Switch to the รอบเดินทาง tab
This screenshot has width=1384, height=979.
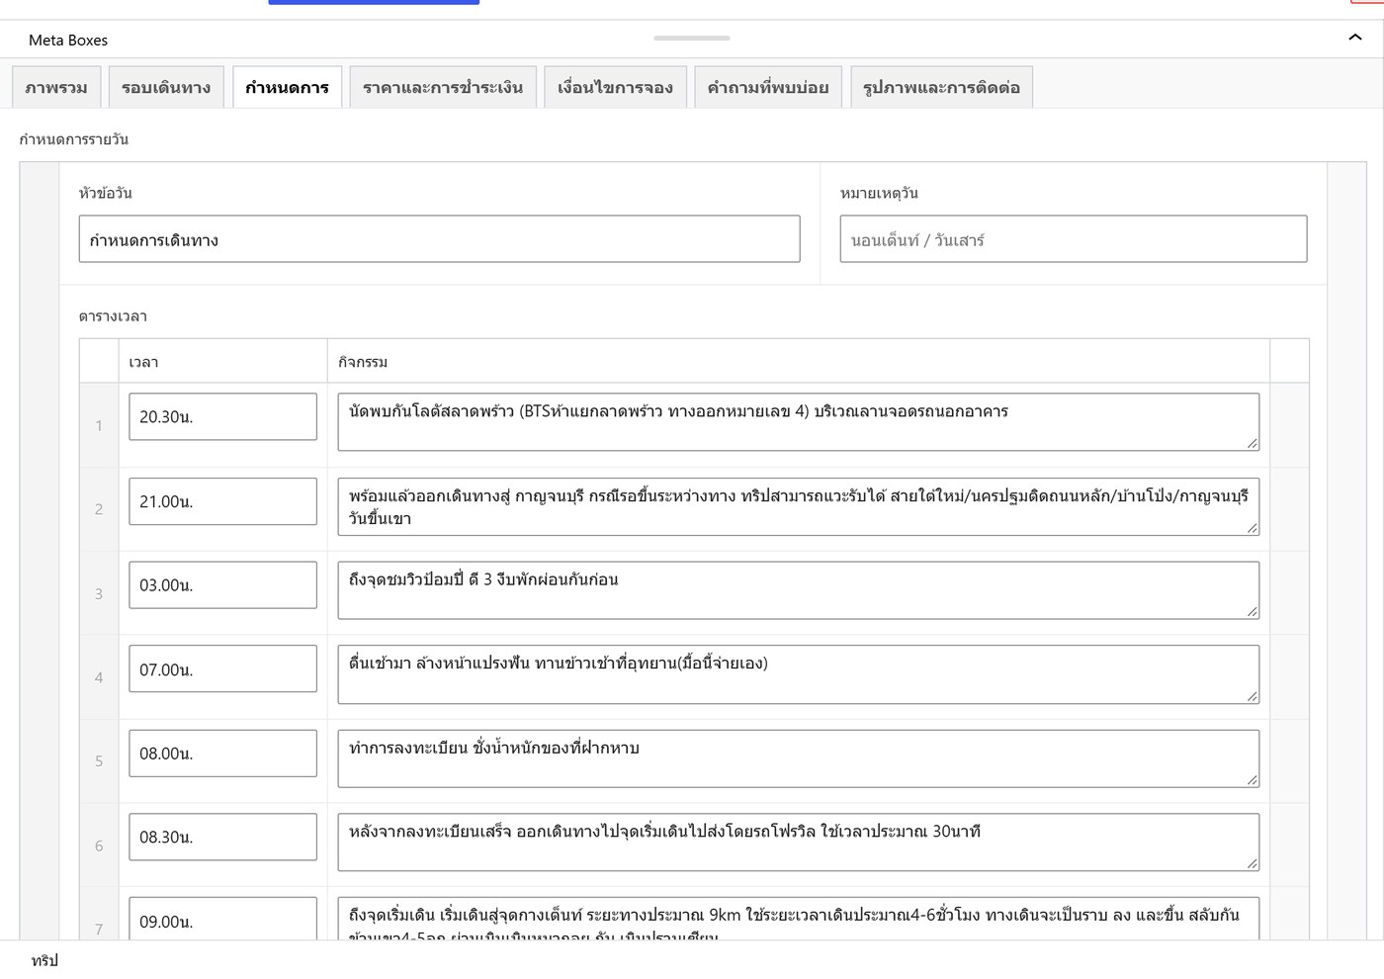166,87
